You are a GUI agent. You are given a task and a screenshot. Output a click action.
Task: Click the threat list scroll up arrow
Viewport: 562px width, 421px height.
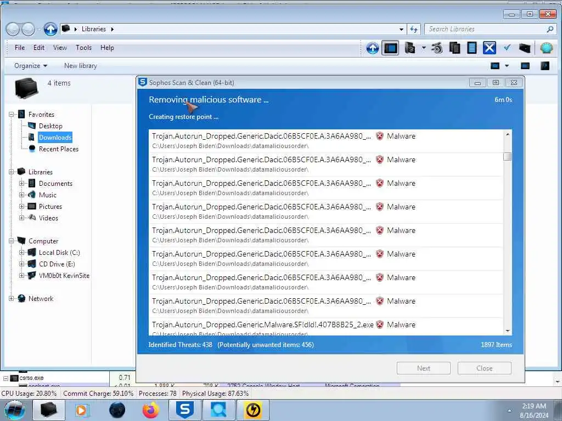click(507, 135)
